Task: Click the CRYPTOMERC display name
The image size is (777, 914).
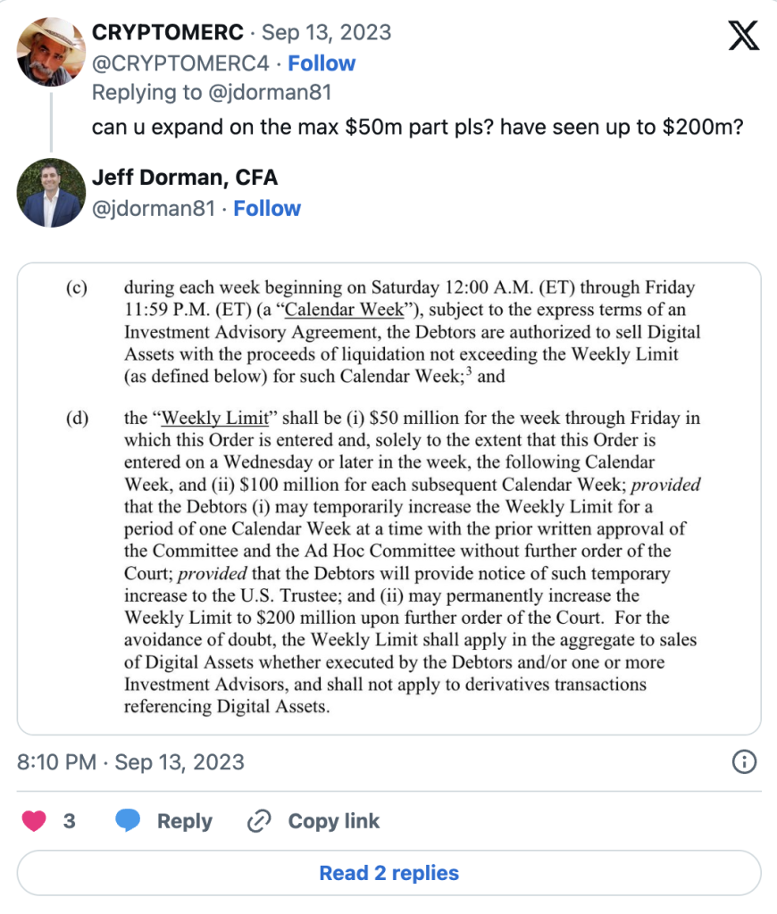Action: [168, 33]
